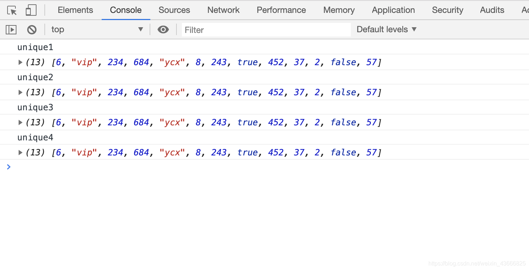
Task: Click value true in unique3 array
Action: pyautogui.click(x=248, y=122)
